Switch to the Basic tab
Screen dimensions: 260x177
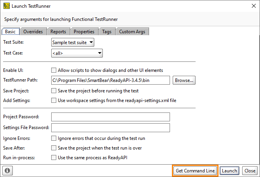pyautogui.click(x=10, y=32)
